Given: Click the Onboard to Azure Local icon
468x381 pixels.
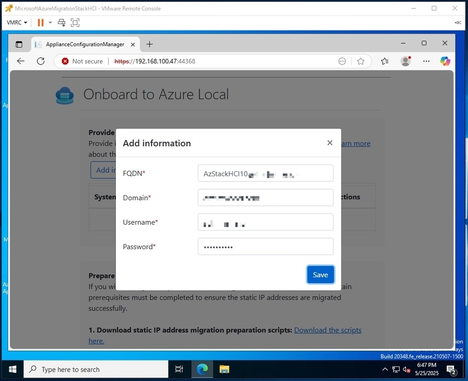Looking at the screenshot, I should click(65, 95).
